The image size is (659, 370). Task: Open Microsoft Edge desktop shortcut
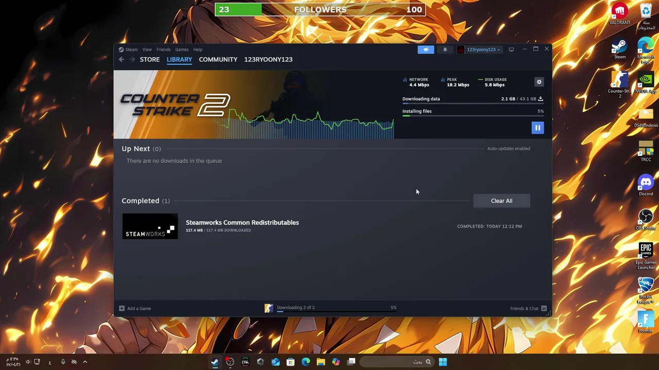pyautogui.click(x=646, y=50)
